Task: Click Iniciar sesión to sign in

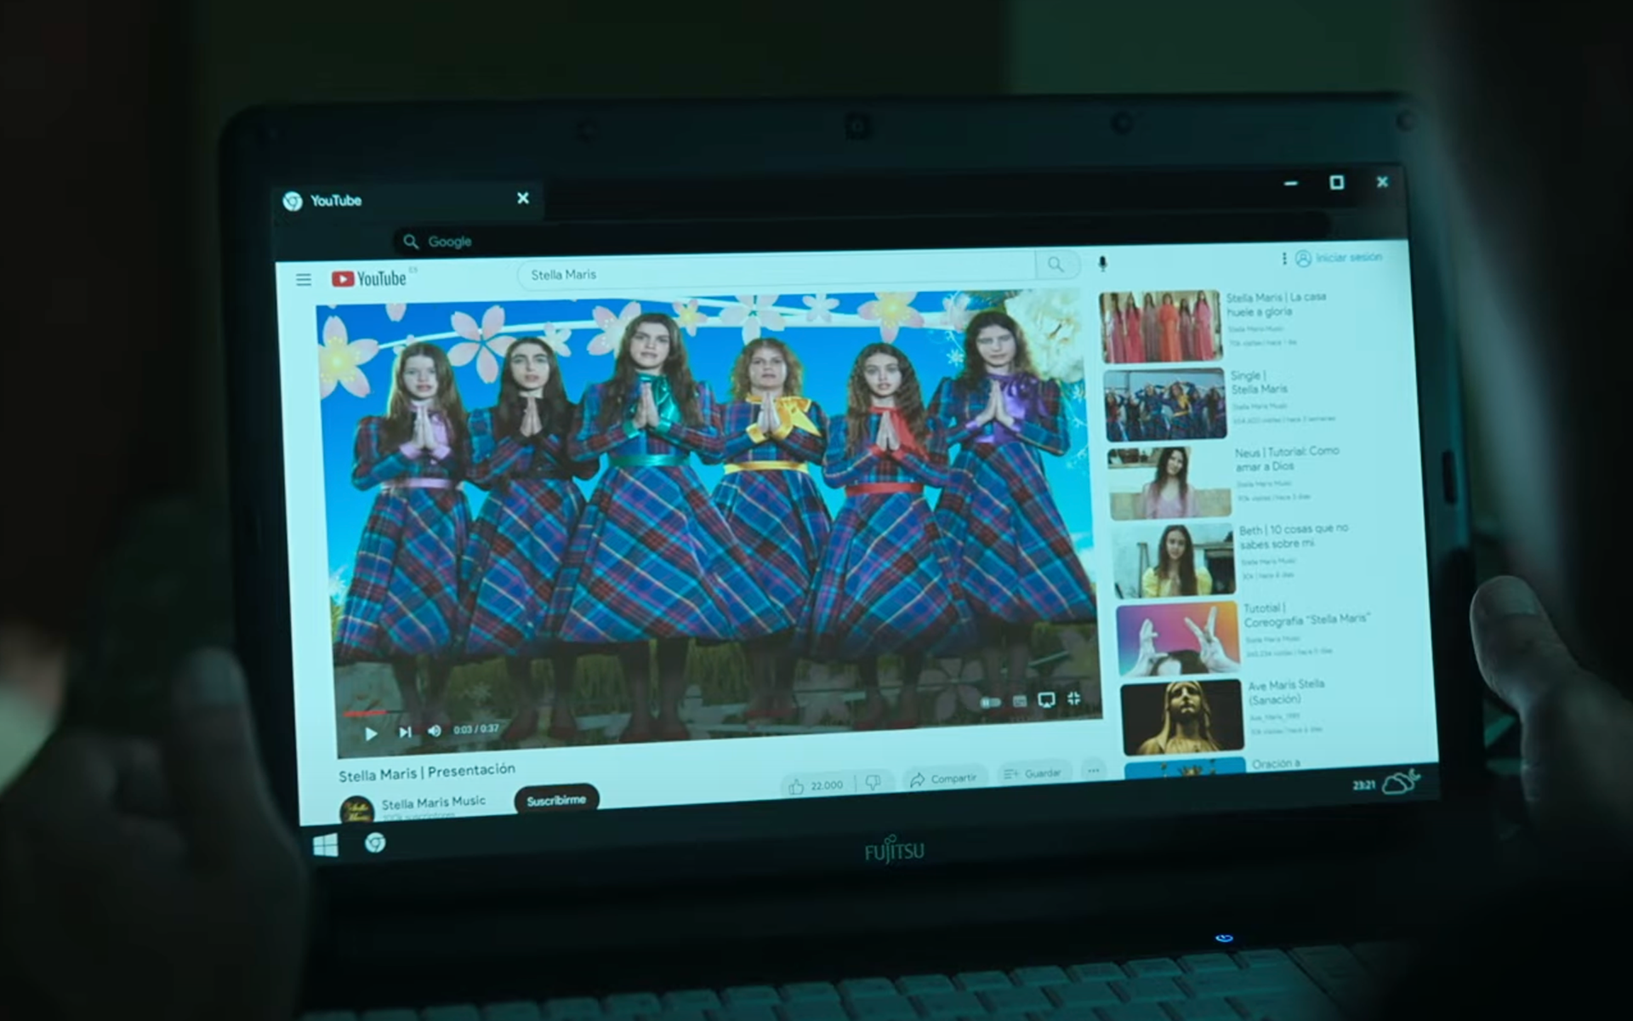Action: point(1339,257)
